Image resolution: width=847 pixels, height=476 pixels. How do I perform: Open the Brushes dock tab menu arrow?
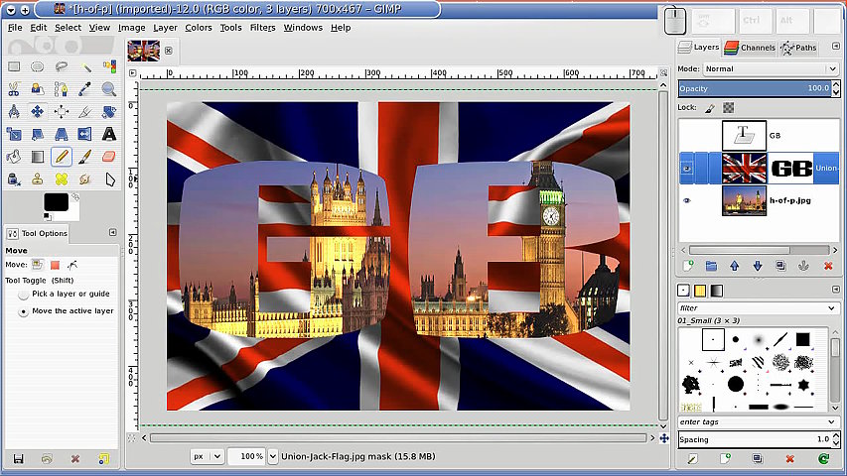836,290
